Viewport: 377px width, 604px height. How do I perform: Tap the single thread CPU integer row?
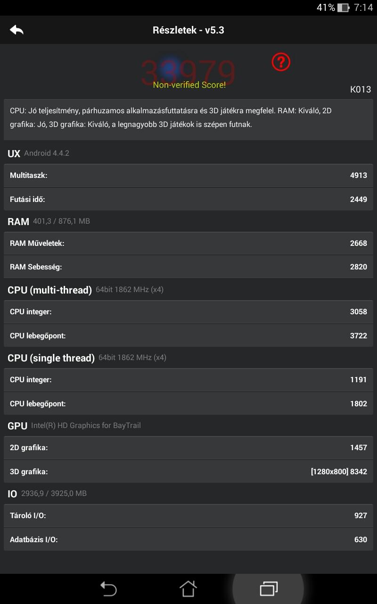tap(188, 380)
